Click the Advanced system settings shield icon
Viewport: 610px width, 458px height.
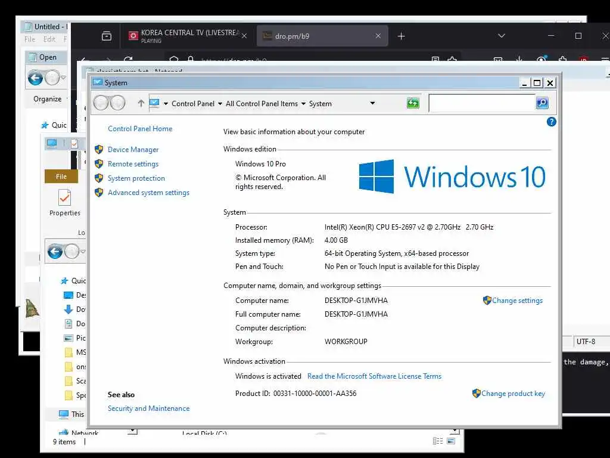pos(99,193)
